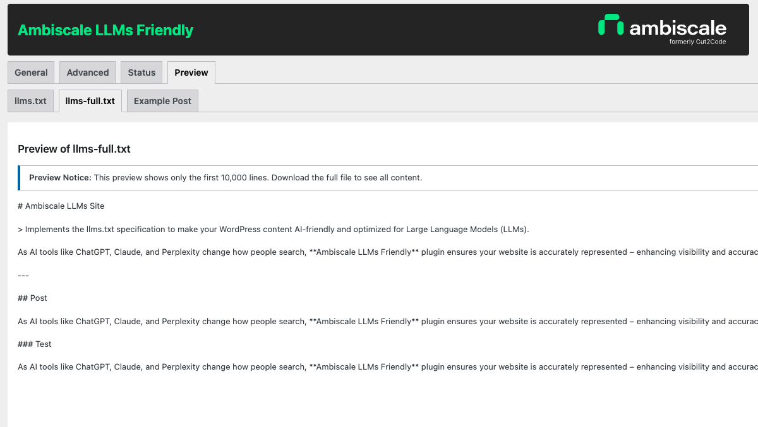Show the llms.txt preview sub-tab

31,101
